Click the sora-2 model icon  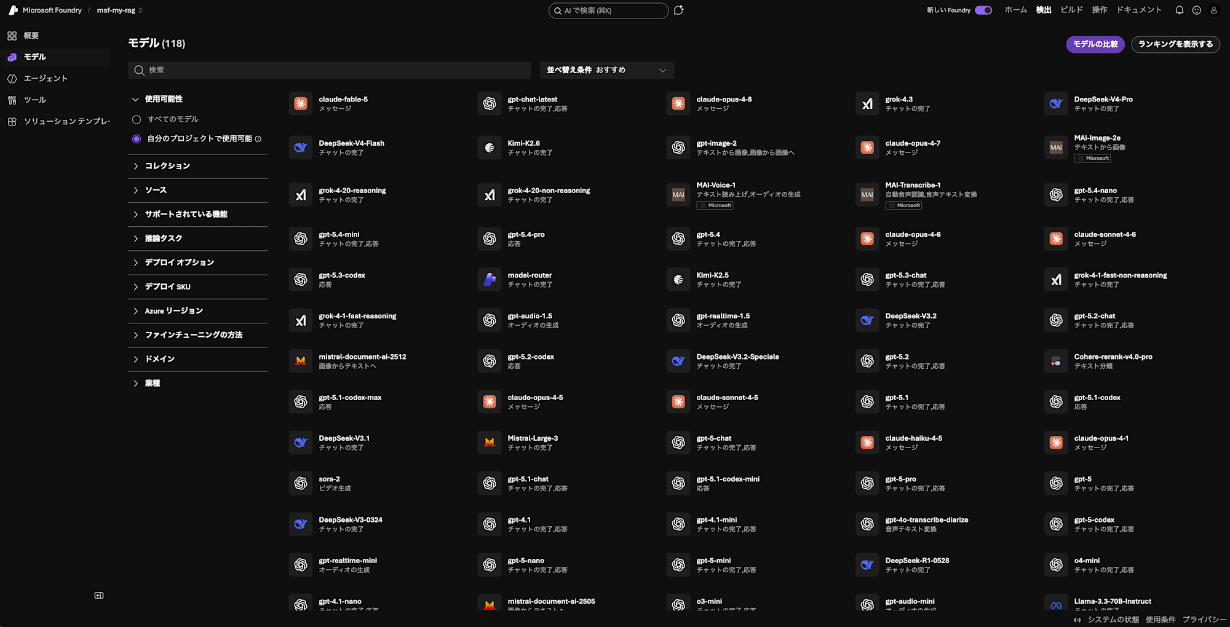tap(301, 483)
